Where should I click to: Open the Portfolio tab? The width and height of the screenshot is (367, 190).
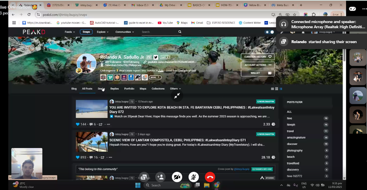[x=129, y=89]
